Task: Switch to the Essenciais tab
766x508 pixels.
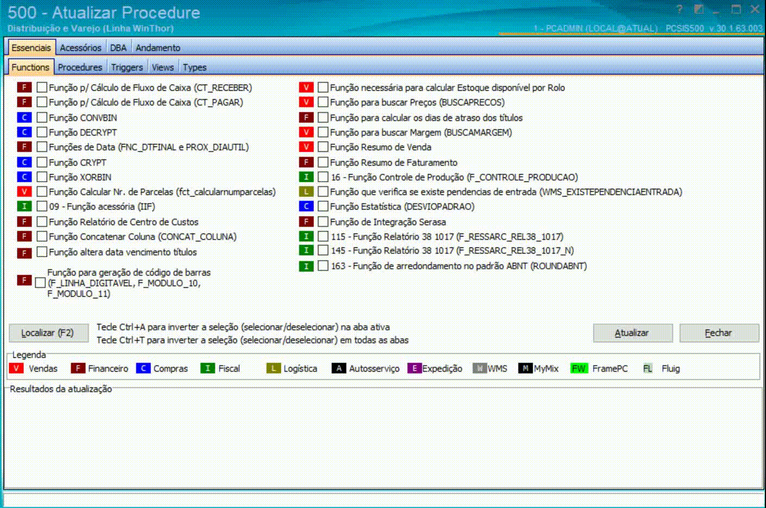Action: 31,48
